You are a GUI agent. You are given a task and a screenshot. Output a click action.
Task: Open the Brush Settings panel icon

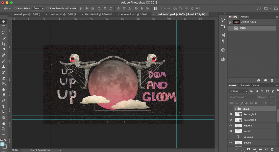(x=223, y=20)
